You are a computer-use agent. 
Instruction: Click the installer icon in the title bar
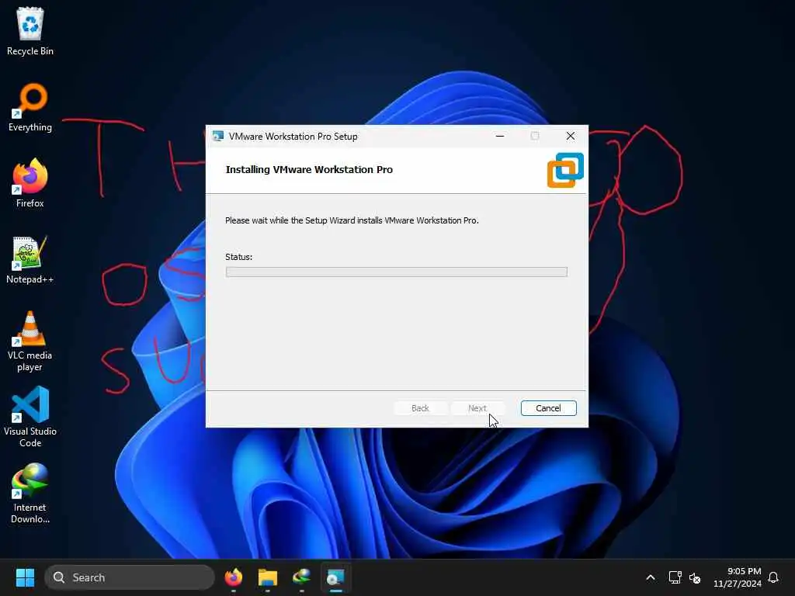pos(218,137)
